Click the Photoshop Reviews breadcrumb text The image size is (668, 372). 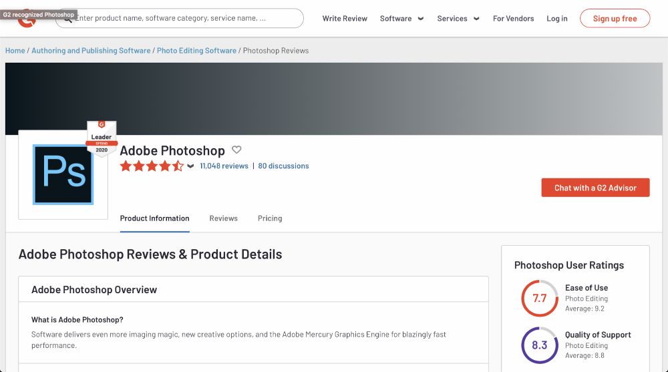pos(276,50)
